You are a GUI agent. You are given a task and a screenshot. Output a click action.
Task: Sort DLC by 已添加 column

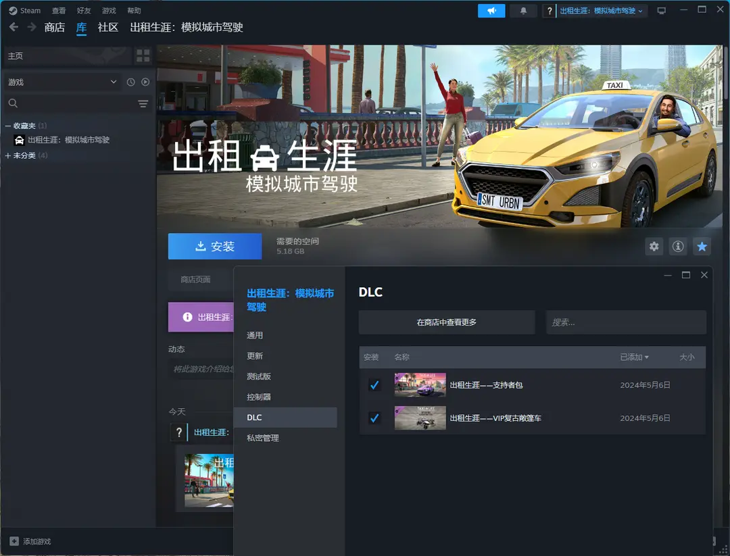pos(634,357)
